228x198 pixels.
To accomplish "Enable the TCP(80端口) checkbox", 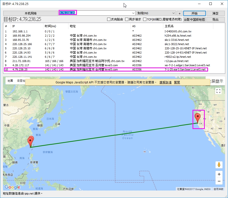I will 145,19.
